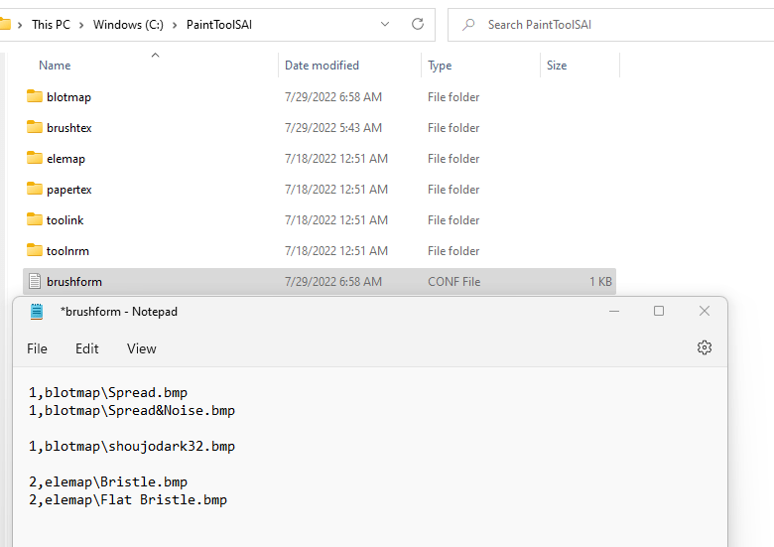774x547 pixels.
Task: Expand address bar history dropdown
Action: pyautogui.click(x=385, y=24)
